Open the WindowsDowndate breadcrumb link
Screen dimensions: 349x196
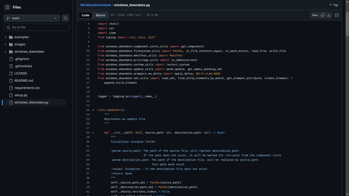pyautogui.click(x=95, y=5)
